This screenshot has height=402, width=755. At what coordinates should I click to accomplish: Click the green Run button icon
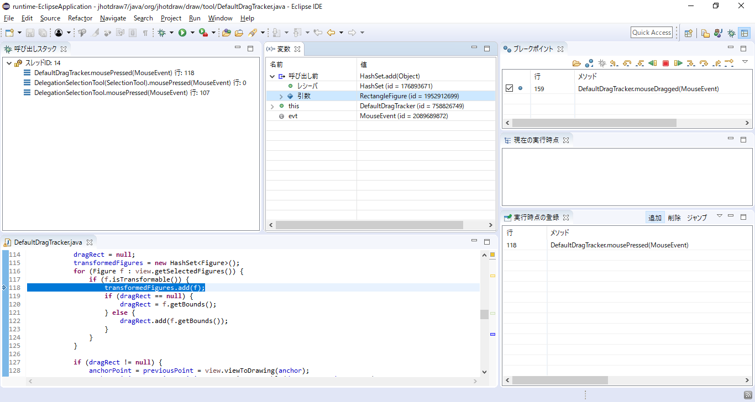click(182, 33)
